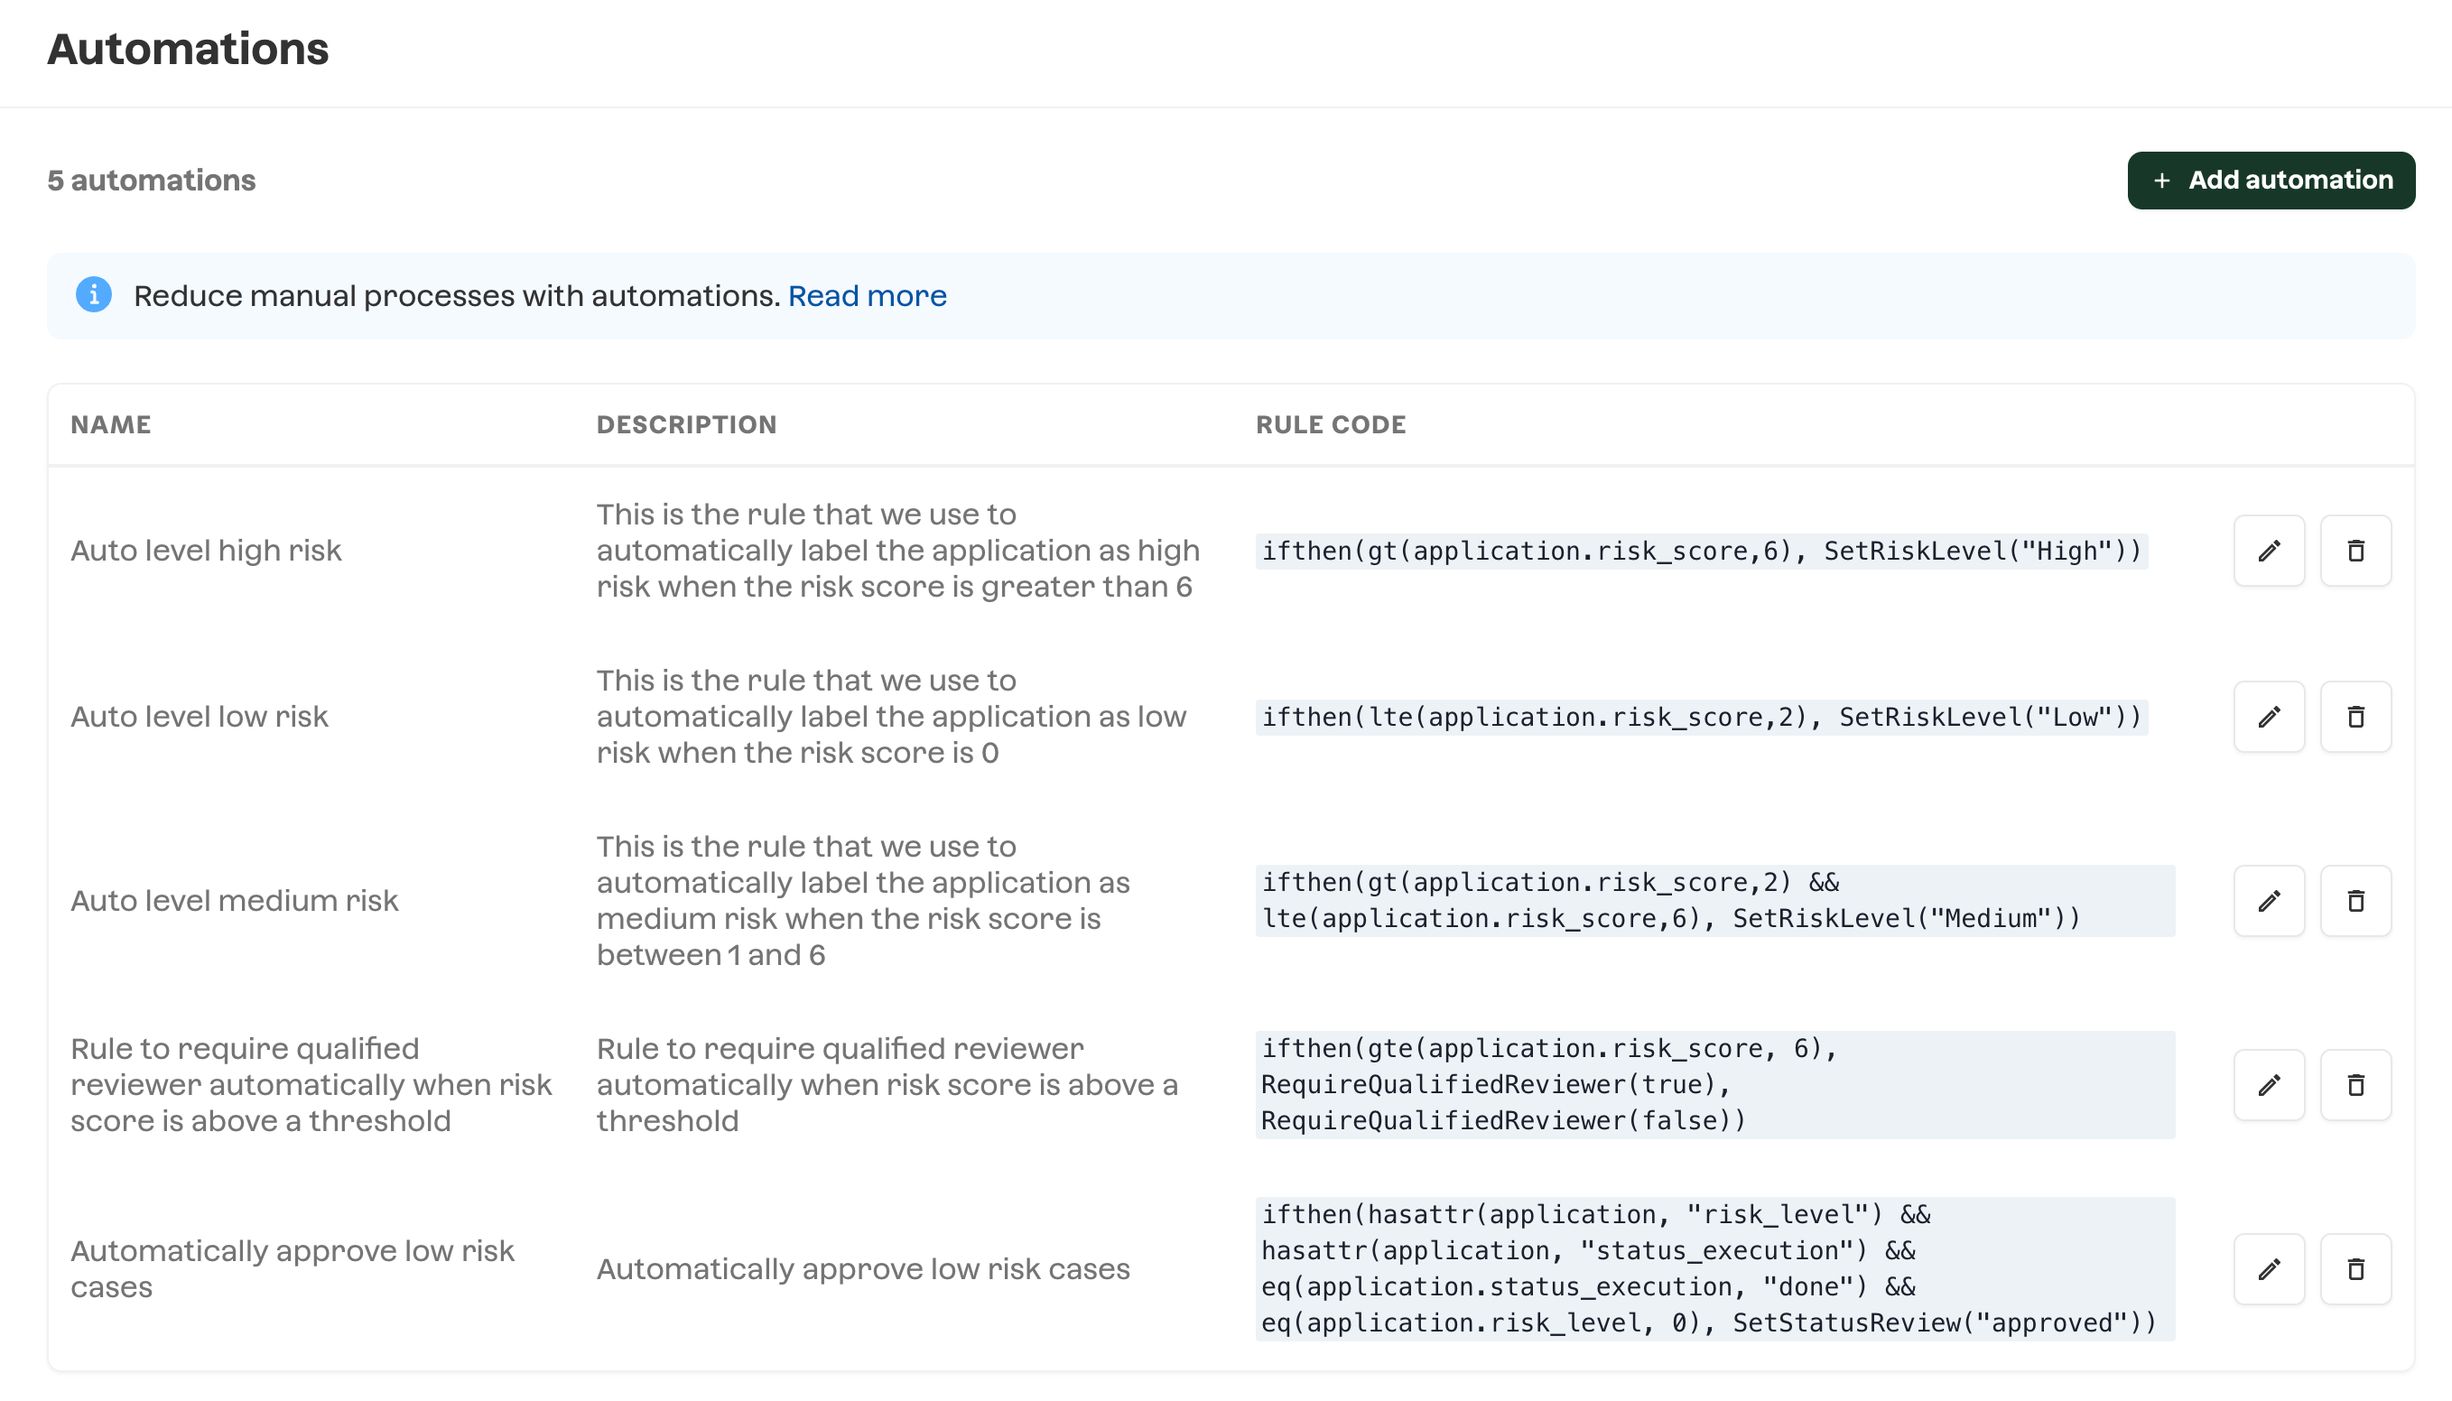Delete the Auto level high risk automation
The image size is (2452, 1401).
(2354, 551)
